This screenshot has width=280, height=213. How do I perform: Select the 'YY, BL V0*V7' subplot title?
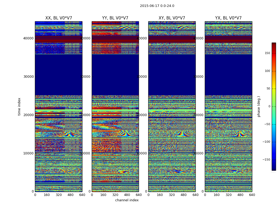pos(115,18)
